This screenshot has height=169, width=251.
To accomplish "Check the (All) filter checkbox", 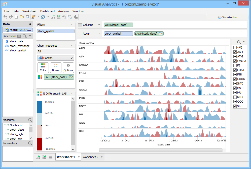I will (235, 47).
